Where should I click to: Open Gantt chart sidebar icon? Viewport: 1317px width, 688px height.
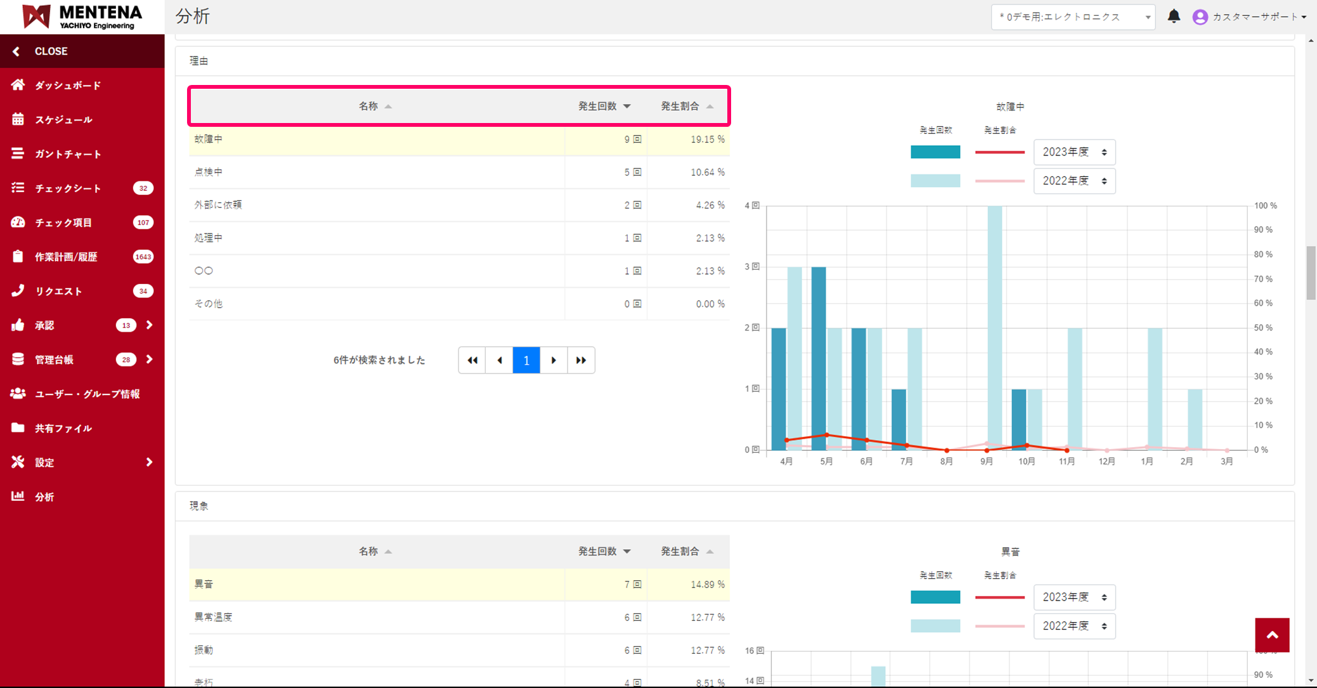18,153
